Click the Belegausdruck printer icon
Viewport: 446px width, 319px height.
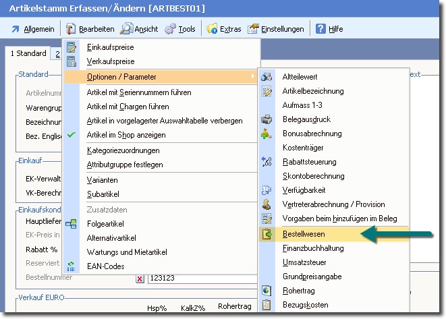[267, 119]
